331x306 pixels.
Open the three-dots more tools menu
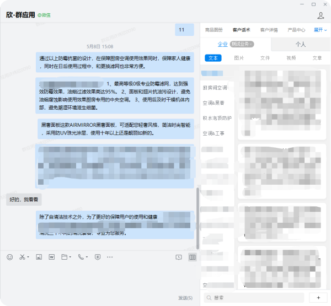(x=110, y=257)
